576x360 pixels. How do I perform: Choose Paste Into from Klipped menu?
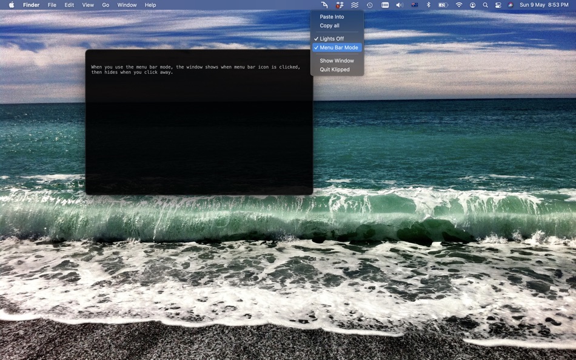click(337, 16)
